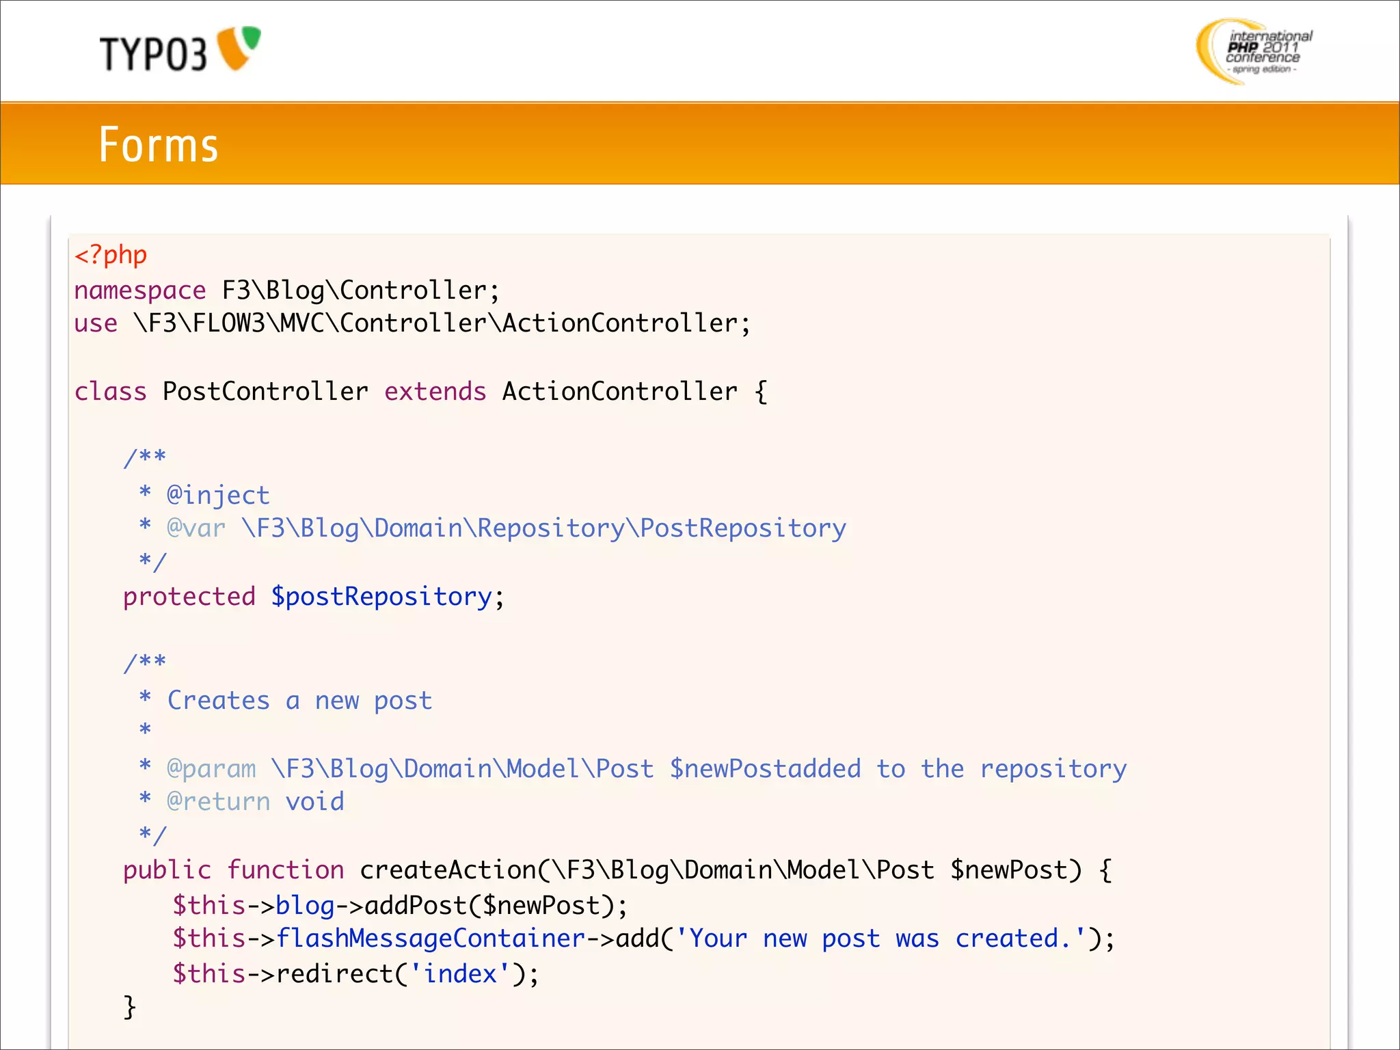Click the @return void annotation
Viewport: 1400px width, 1050px height.
256,802
